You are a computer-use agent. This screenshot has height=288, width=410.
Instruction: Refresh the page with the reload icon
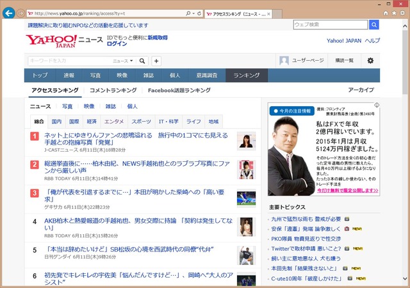[199, 13]
